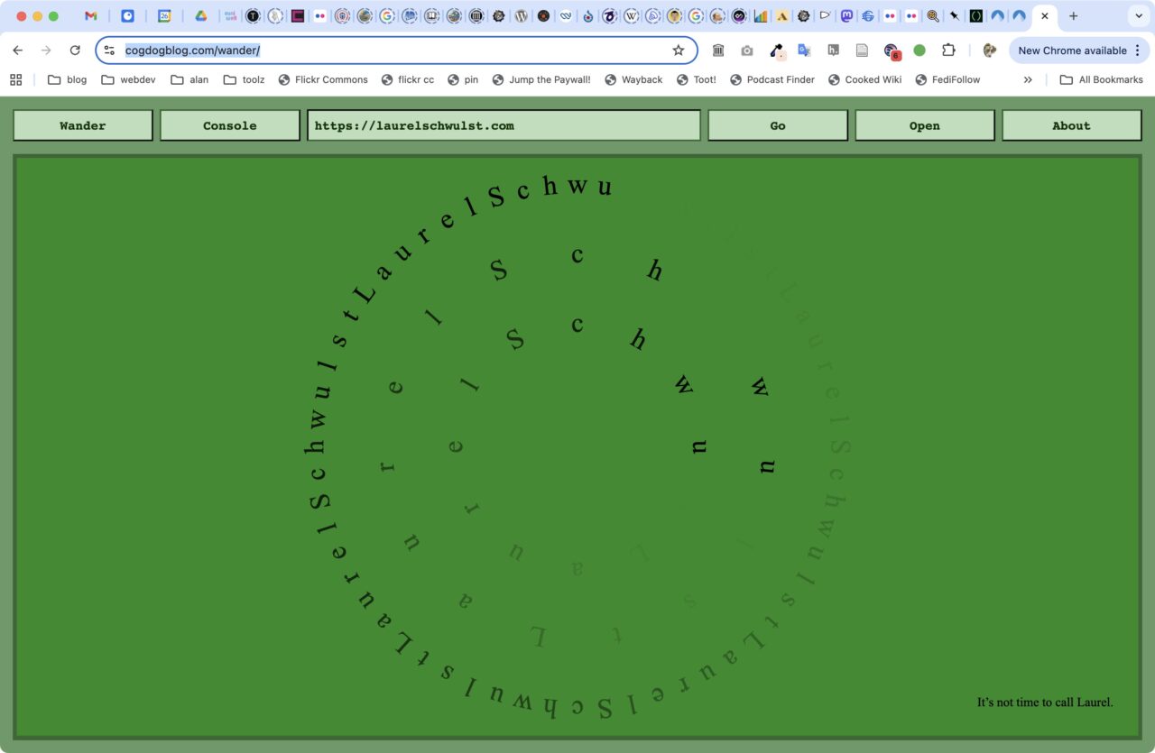1155x753 pixels.
Task: Open the Extensions puzzle icon
Action: click(948, 51)
